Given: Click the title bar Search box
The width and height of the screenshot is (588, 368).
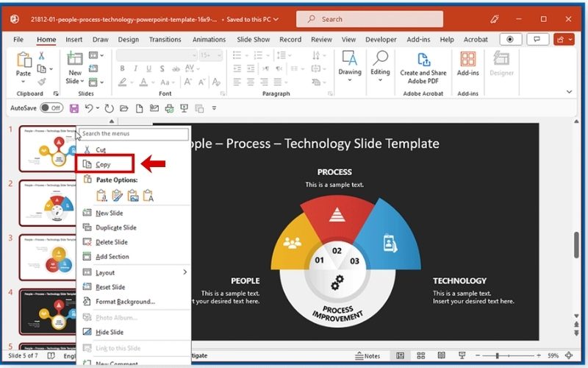Looking at the screenshot, I should pos(370,19).
